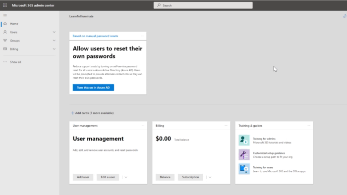Viewport: 347px width, 195px height.
Task: Click the Balance button
Action: 165,177
